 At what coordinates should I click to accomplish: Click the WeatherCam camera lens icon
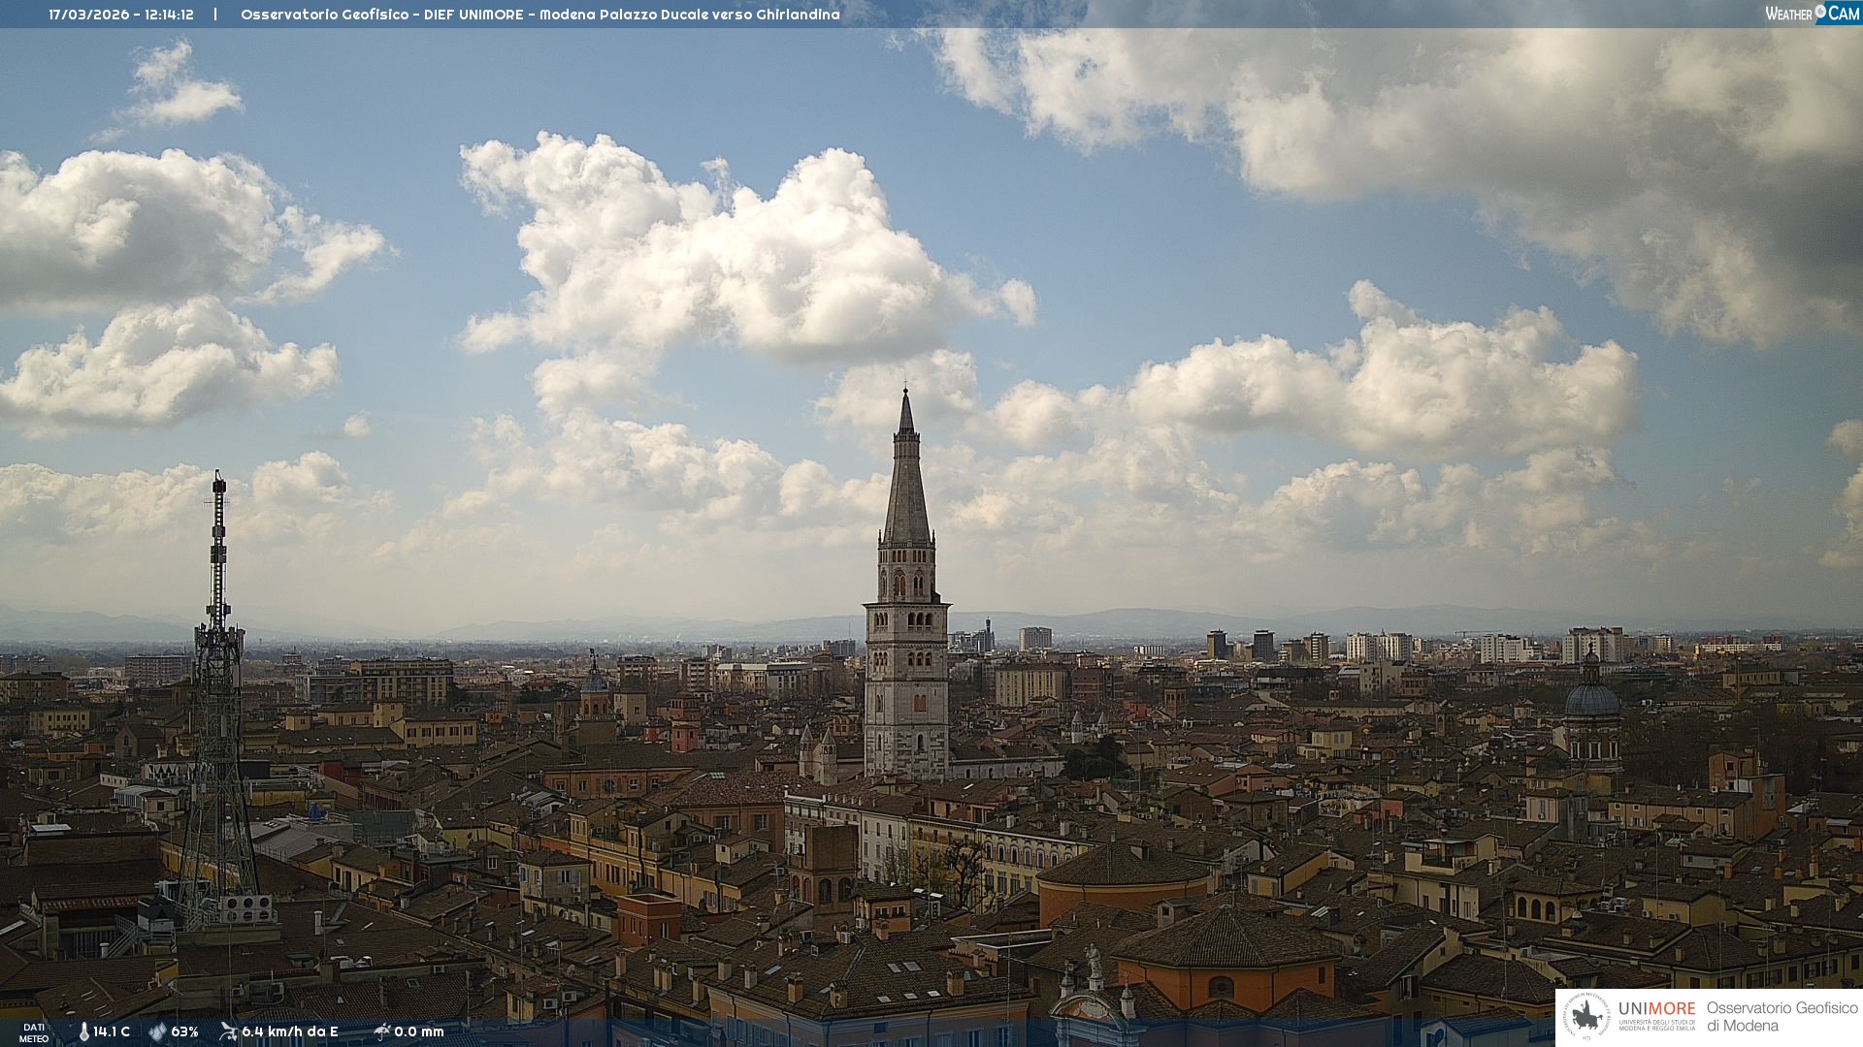(1820, 12)
